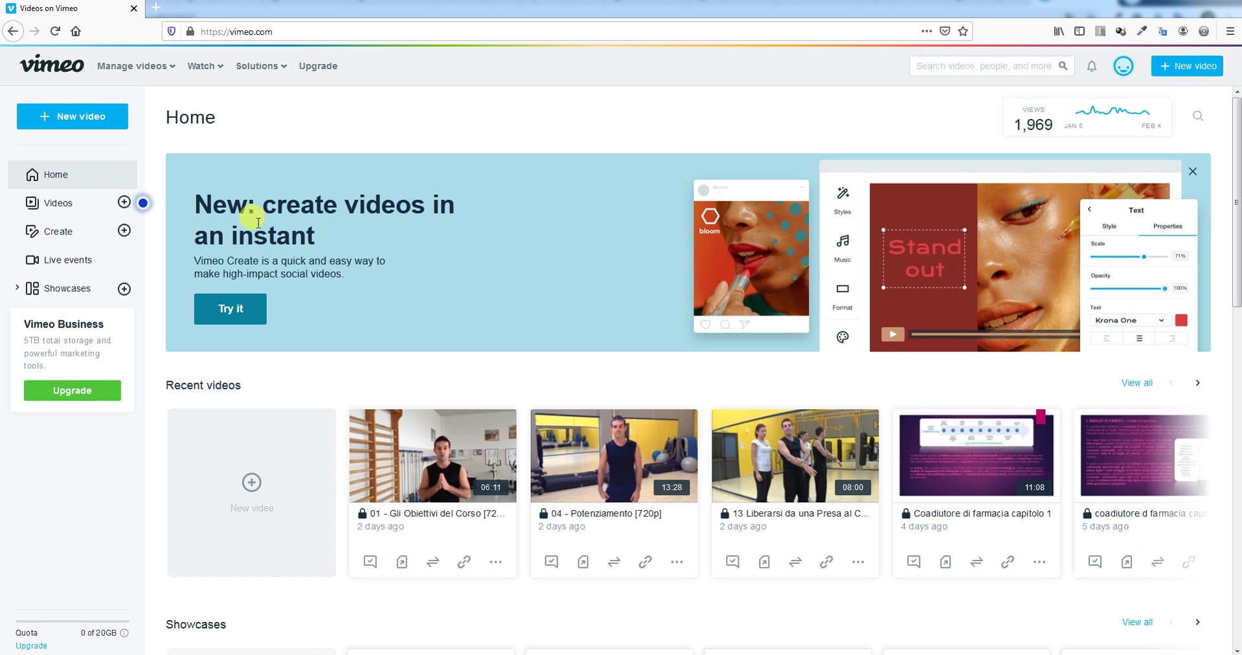Screen dimensions: 1242x655
Task: Click New video button in header
Action: pyautogui.click(x=1187, y=66)
